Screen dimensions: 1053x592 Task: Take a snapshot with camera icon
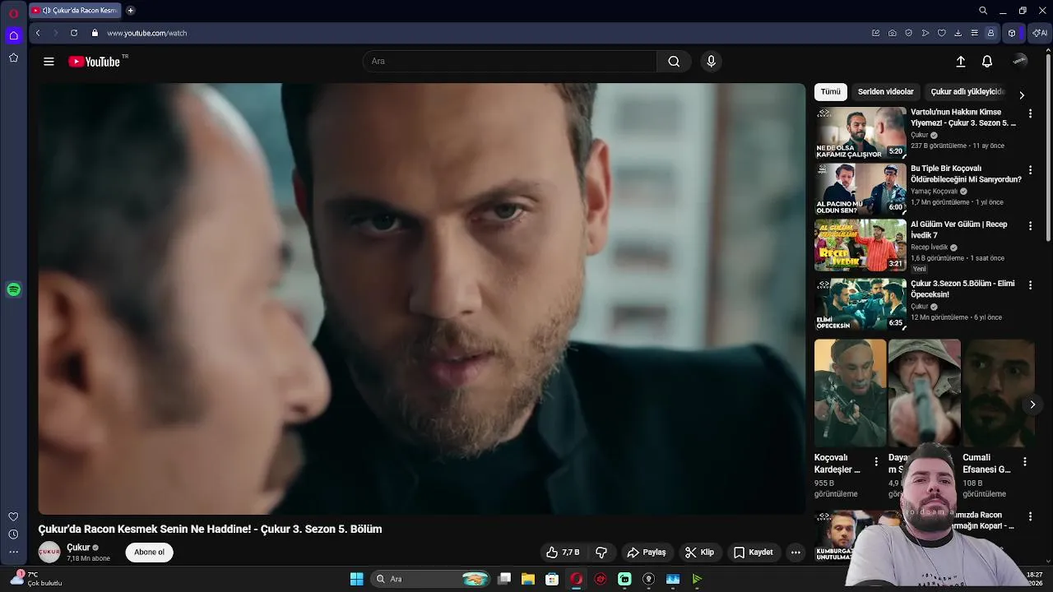tap(892, 33)
